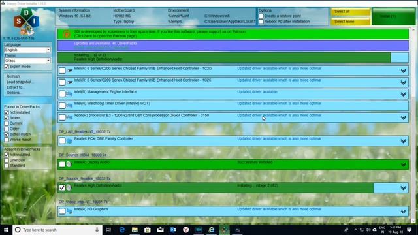
Task: Click Snappy Driver Installer taskbar icon
Action: [x=224, y=230]
